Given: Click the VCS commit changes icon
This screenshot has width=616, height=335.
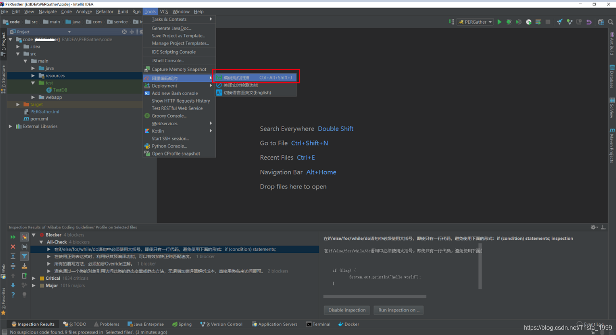Looking at the screenshot, I should pos(569,22).
